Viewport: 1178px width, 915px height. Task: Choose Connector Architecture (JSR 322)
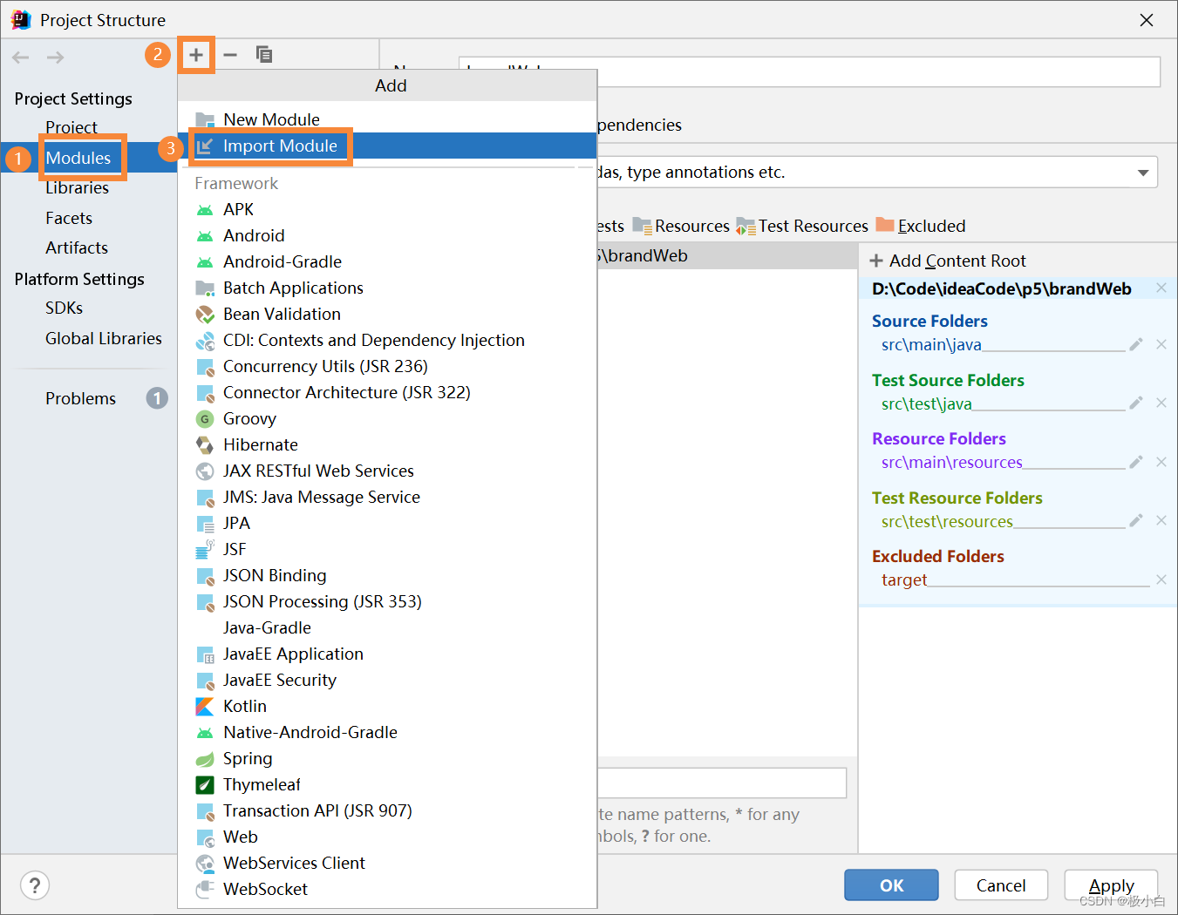point(387,392)
